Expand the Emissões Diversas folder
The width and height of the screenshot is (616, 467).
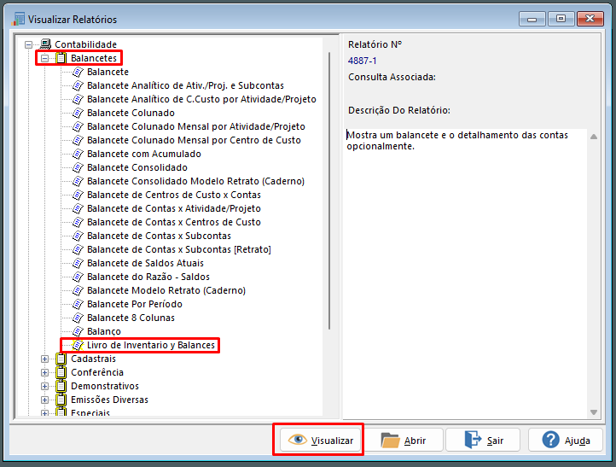[x=44, y=400]
